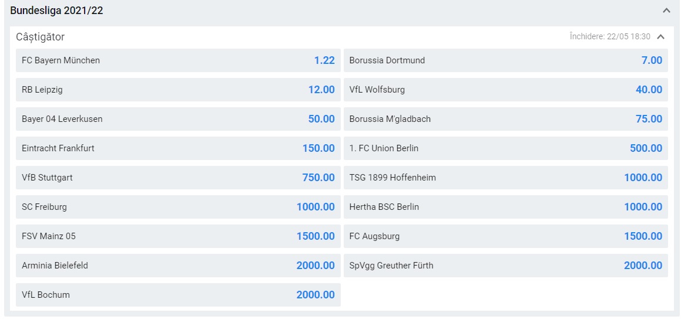Image resolution: width=681 pixels, height=323 pixels.
Task: Bet on Borussia Dortmund at 7.00
Action: (x=505, y=60)
